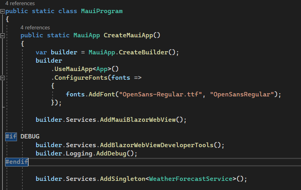The image size is (301, 190).
Task: Open the 4 references CodeLens above CreateMauiApp
Action: pos(35,28)
